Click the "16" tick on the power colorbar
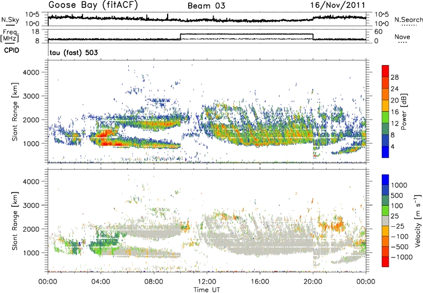This screenshot has height=293, width=423. [394, 112]
